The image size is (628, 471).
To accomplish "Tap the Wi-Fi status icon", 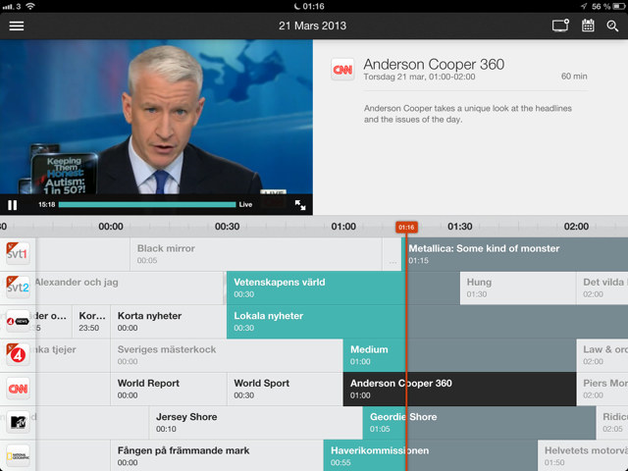I will click(30, 6).
